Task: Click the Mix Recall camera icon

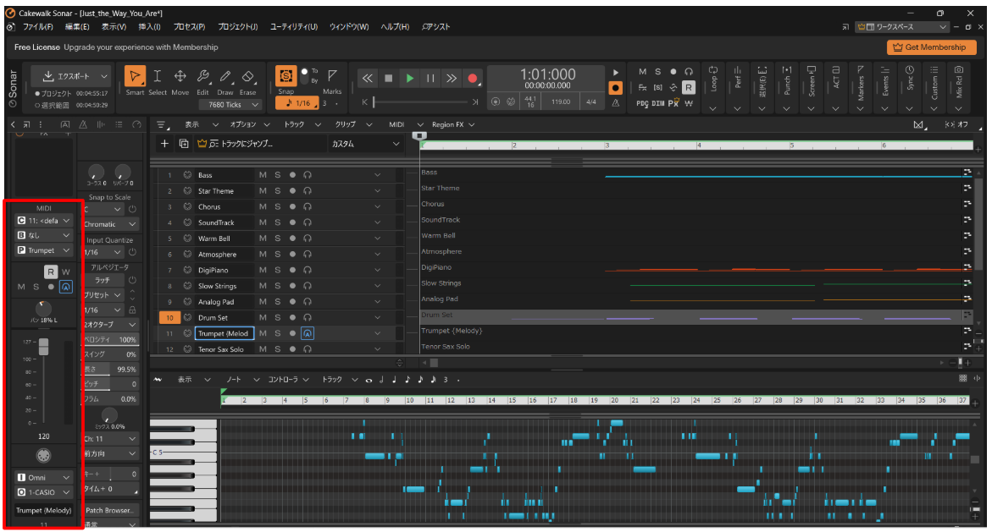Action: [x=959, y=71]
